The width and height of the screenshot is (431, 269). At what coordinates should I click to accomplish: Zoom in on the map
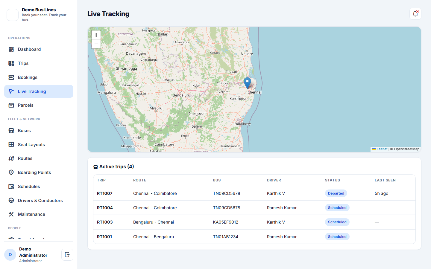96,35
